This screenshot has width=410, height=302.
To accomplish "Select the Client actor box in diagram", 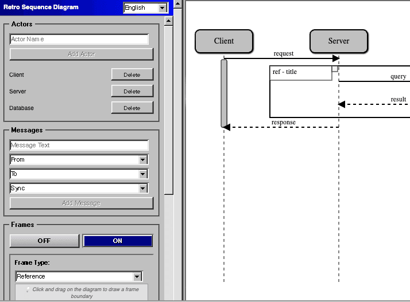I will coord(224,41).
